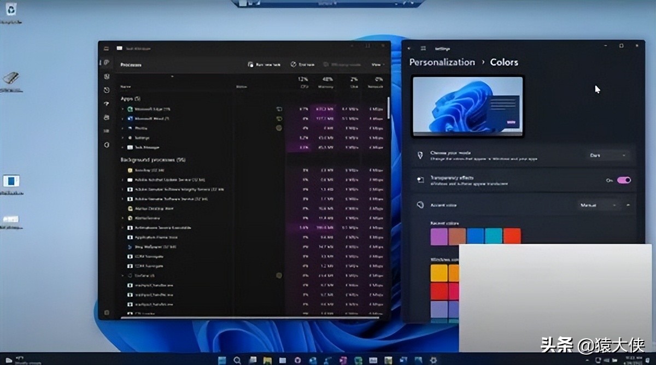The width and height of the screenshot is (656, 365).
Task: Expand Microsoft Word process group
Action: click(x=122, y=119)
